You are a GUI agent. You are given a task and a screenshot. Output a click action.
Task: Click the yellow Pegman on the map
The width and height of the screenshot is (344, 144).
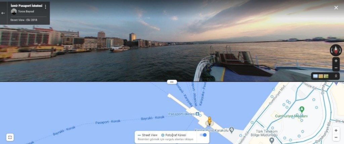click(210, 121)
